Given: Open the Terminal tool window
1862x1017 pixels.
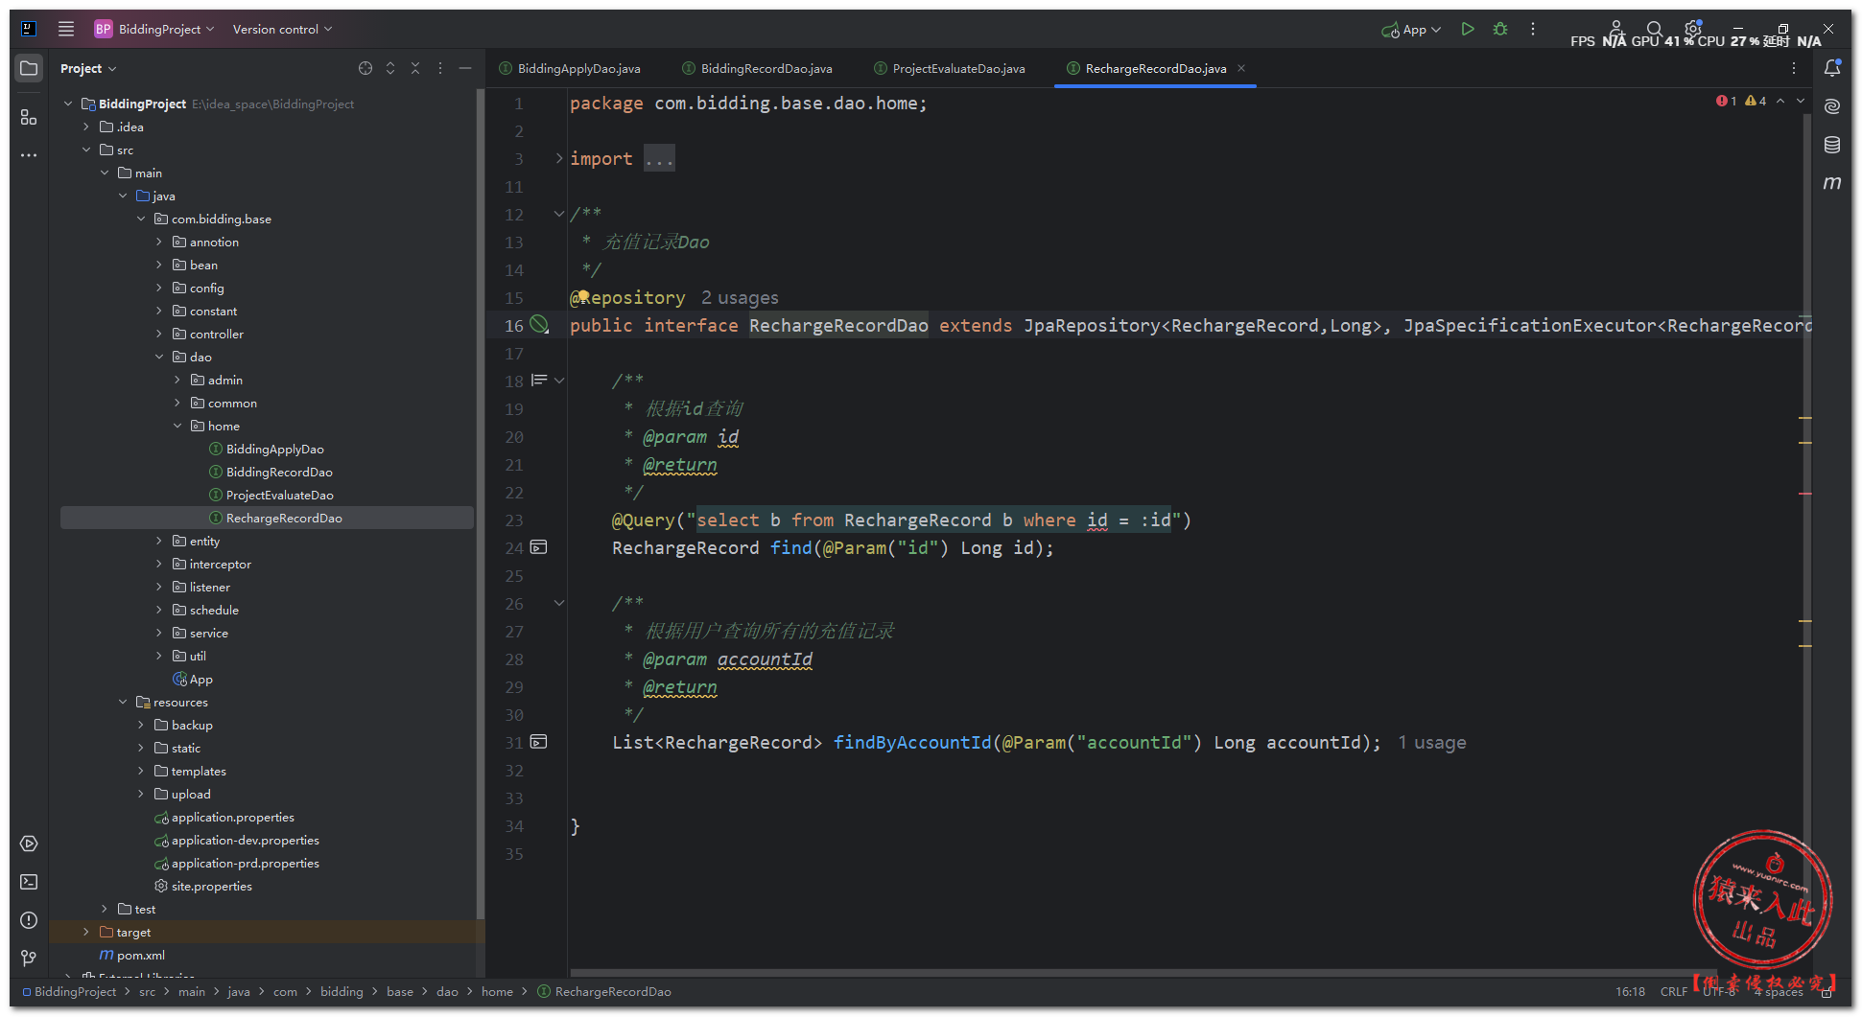Looking at the screenshot, I should [x=29, y=882].
